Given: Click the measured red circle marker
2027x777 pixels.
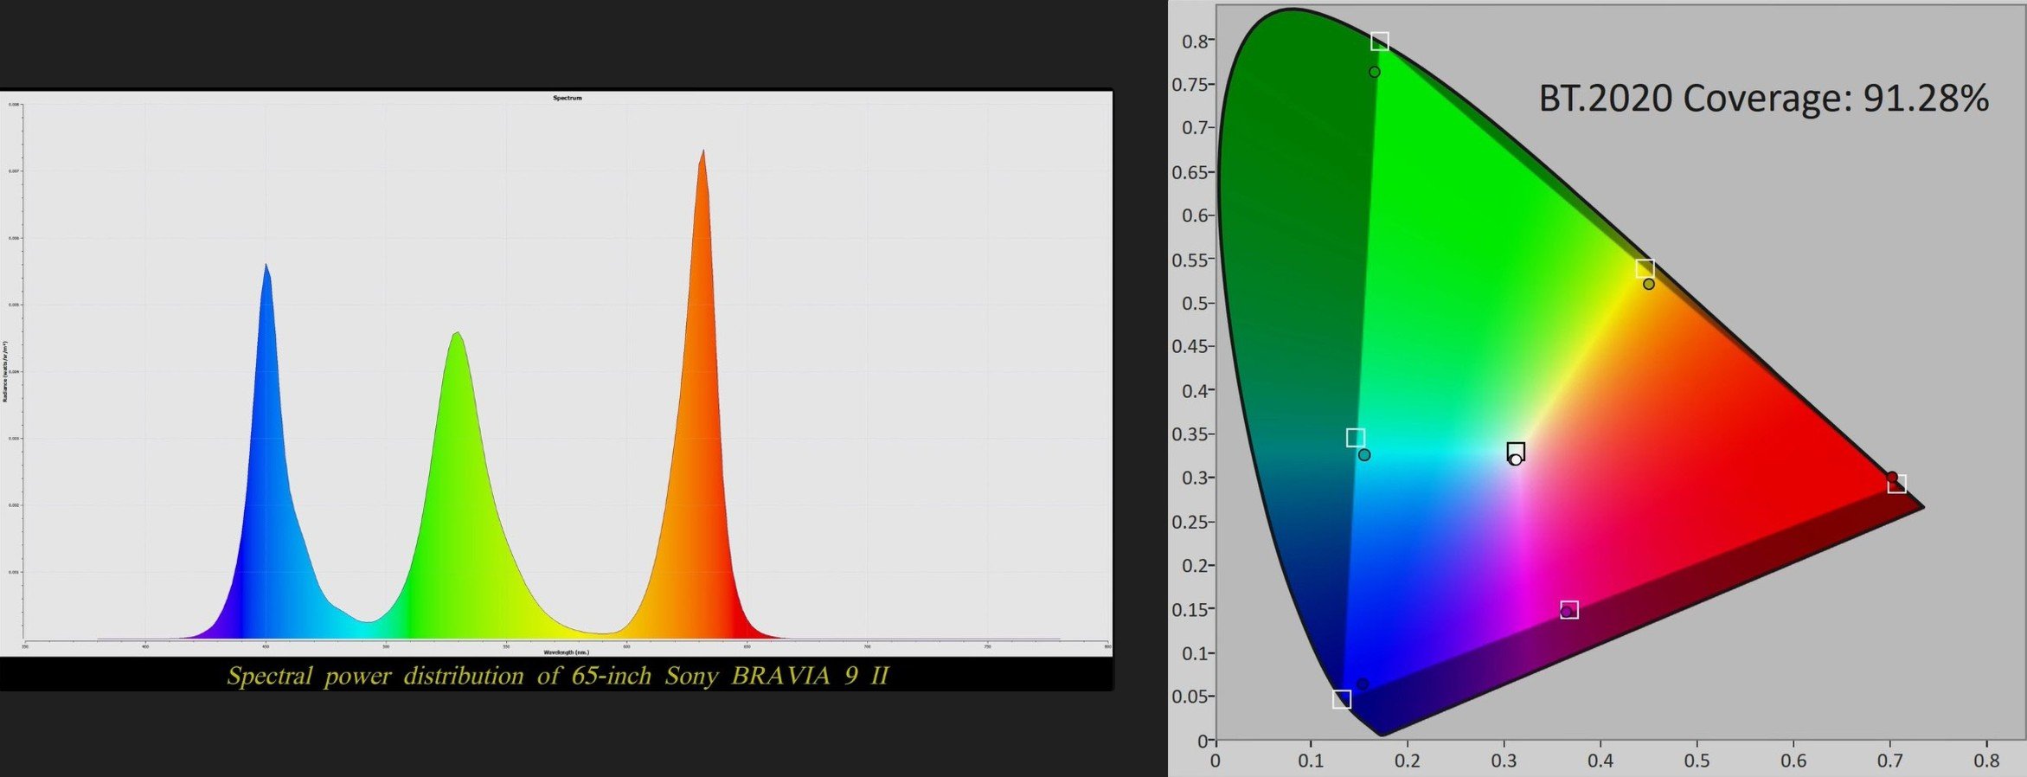Looking at the screenshot, I should click(1892, 478).
